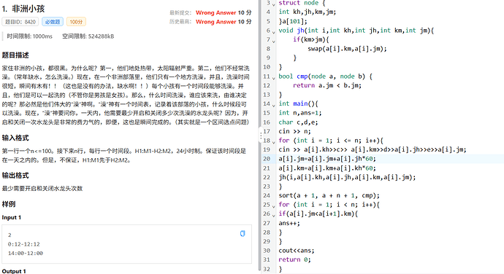
Task: Collapse the struct node block at line 3
Action: 274,4
